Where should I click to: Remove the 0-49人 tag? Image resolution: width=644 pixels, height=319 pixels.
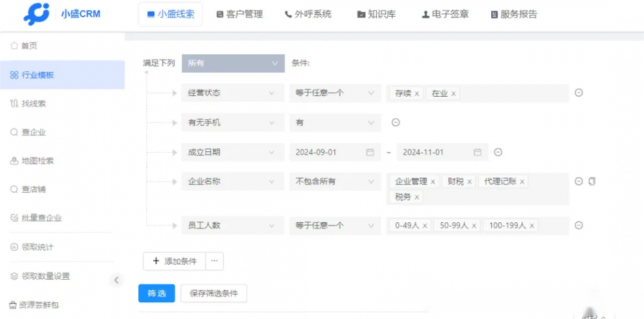point(425,226)
